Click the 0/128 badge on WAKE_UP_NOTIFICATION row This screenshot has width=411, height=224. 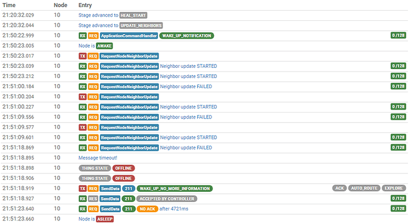click(x=398, y=35)
